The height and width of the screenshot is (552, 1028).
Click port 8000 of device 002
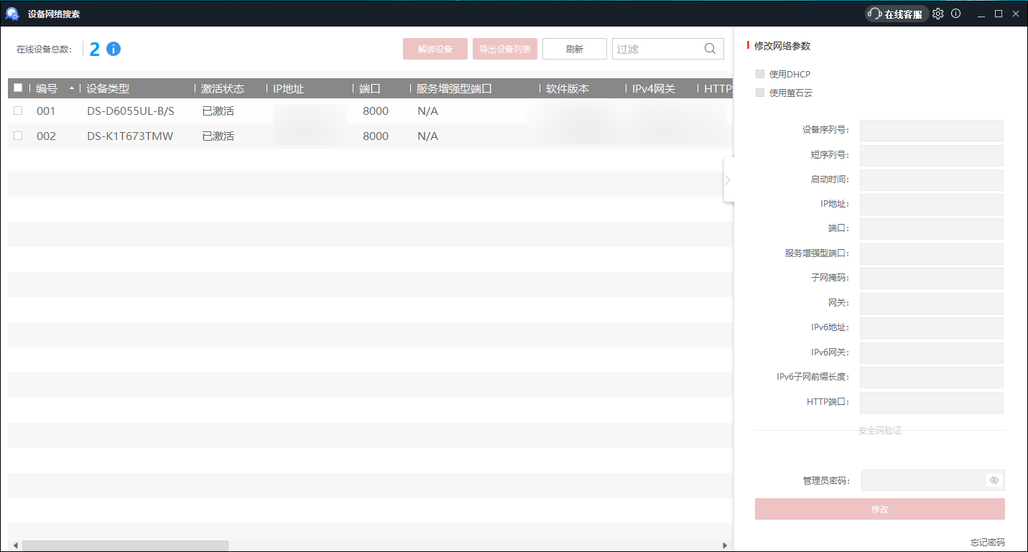[376, 136]
